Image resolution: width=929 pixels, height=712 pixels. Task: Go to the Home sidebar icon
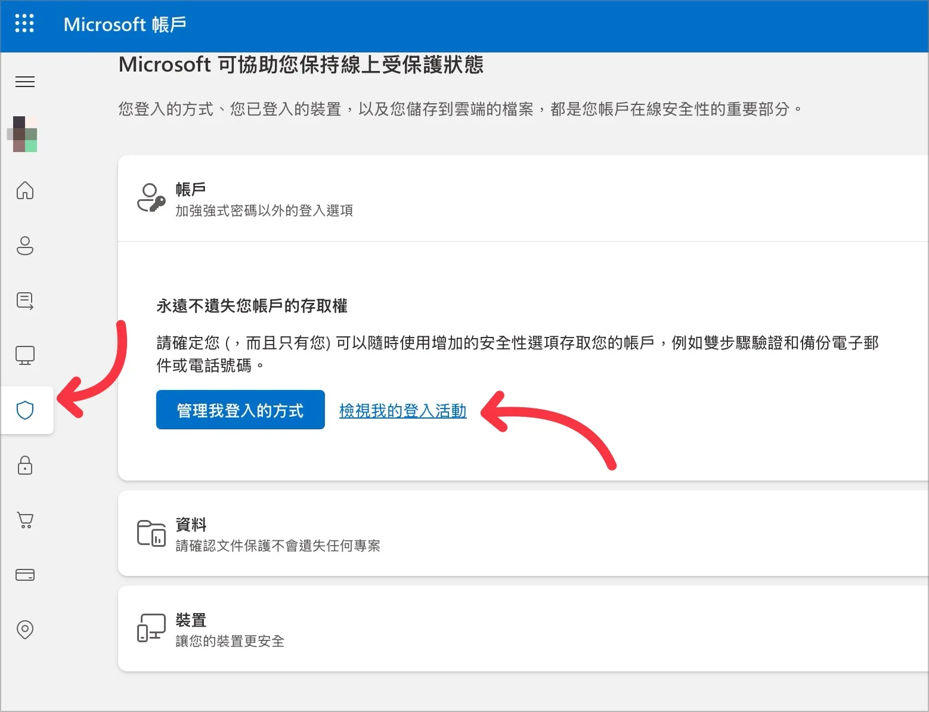click(x=25, y=190)
